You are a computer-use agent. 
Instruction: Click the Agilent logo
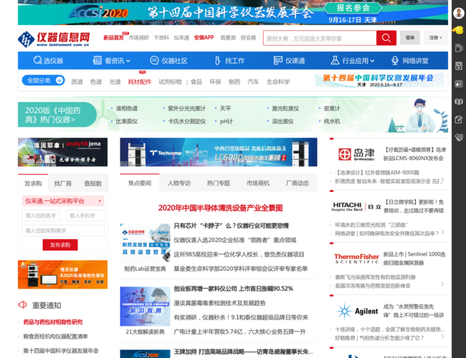coord(357,311)
